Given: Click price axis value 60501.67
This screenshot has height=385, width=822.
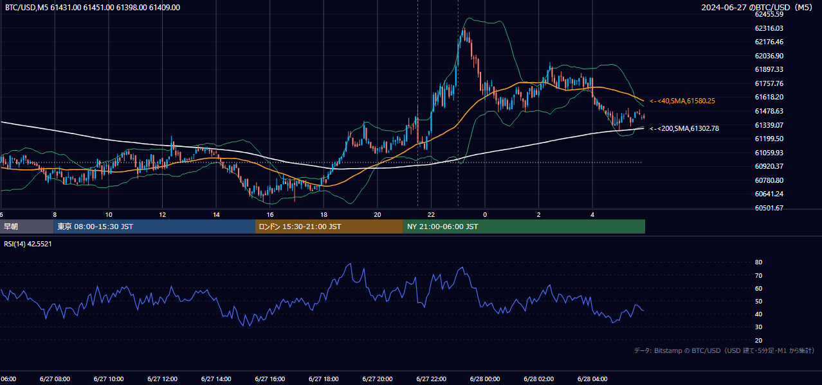Looking at the screenshot, I should coord(769,208).
